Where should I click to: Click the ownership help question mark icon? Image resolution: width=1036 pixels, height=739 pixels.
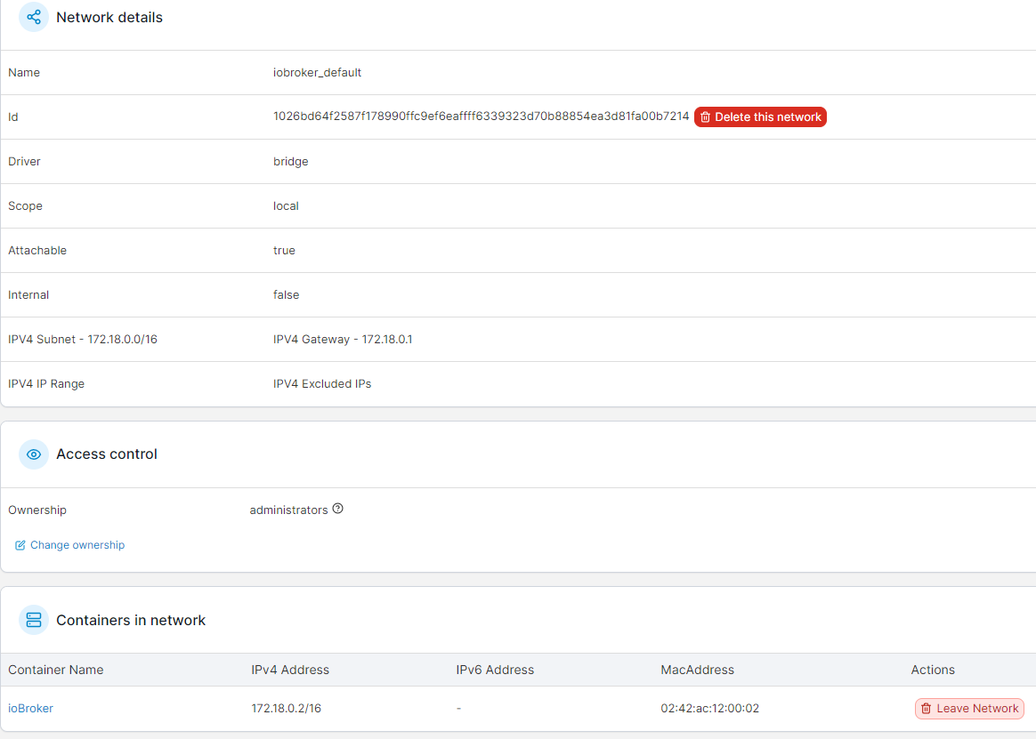[x=337, y=509]
